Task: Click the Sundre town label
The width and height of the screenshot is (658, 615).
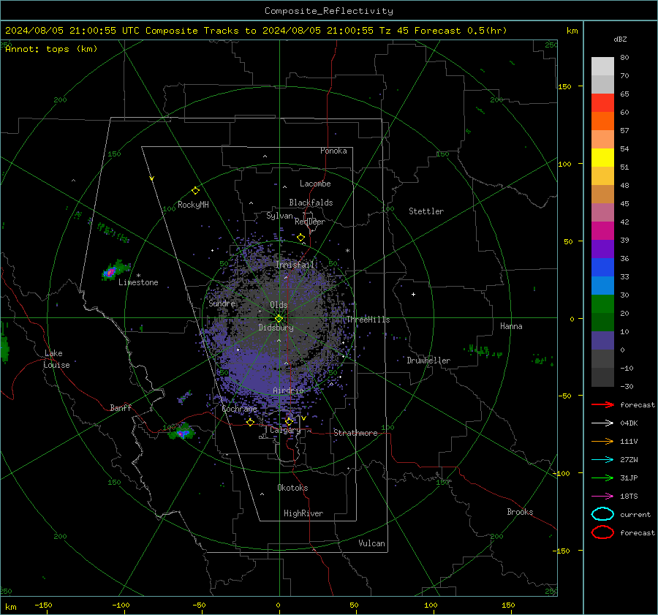Action: coord(222,303)
